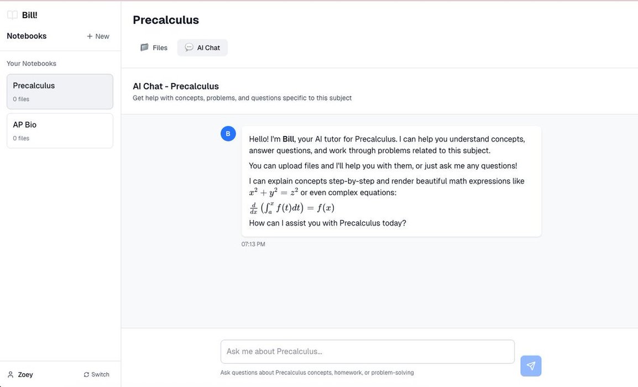Click the blue B tutor avatar
Viewport: 638px width, 387px height.
[x=228, y=134]
